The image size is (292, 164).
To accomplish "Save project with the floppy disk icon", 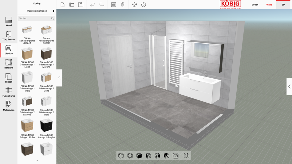I will [x=81, y=5].
